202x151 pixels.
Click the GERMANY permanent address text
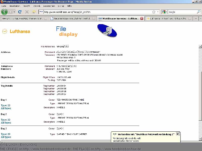(95, 52)
